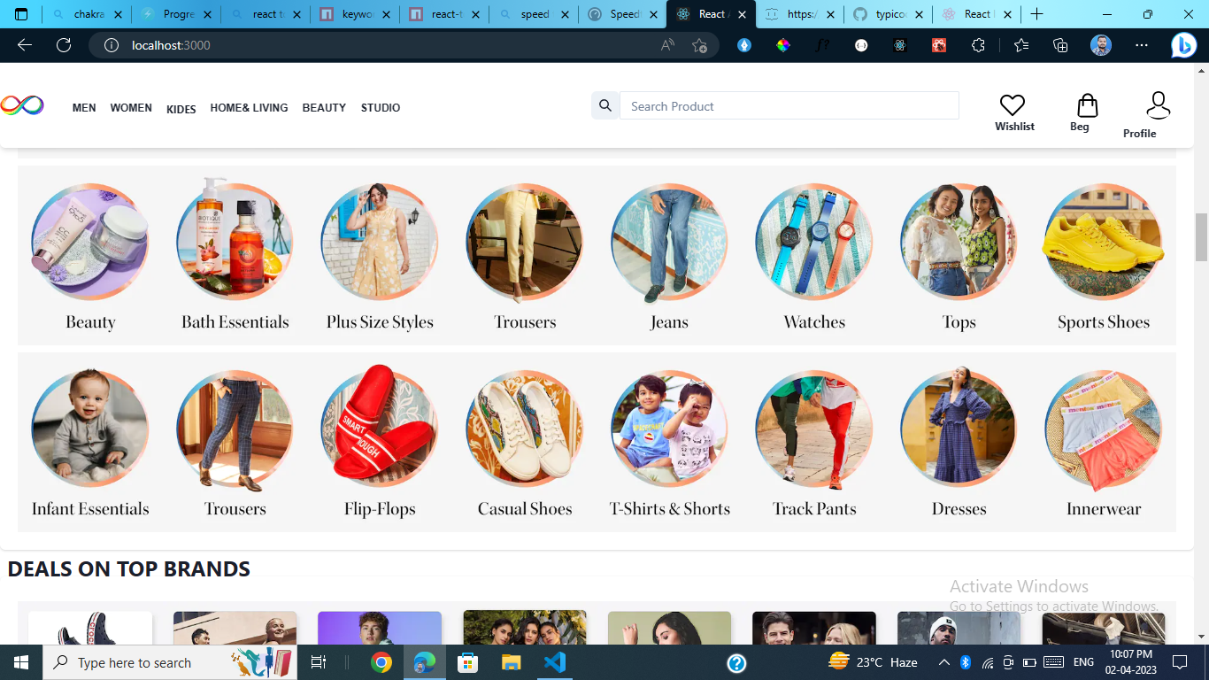Open the Get Help question mark taskbar icon
Image resolution: width=1209 pixels, height=680 pixels.
point(736,662)
